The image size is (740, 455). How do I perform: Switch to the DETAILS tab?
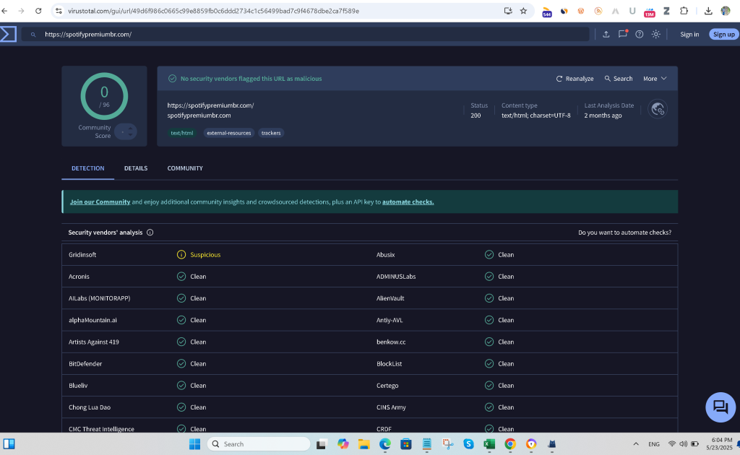point(136,168)
